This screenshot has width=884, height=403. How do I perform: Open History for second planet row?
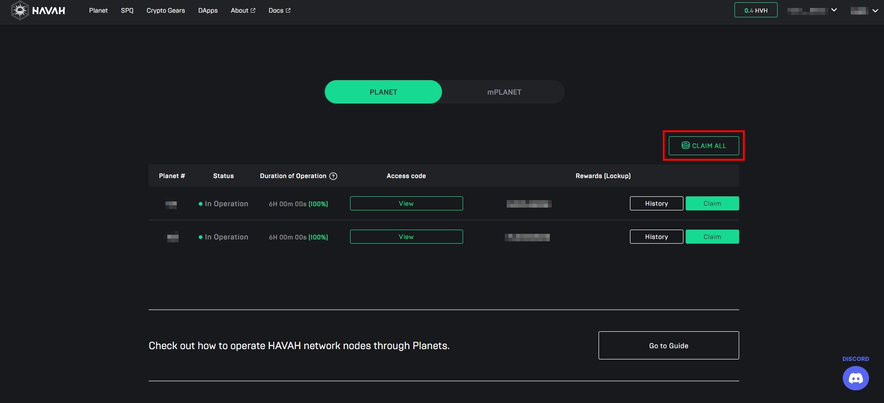656,237
